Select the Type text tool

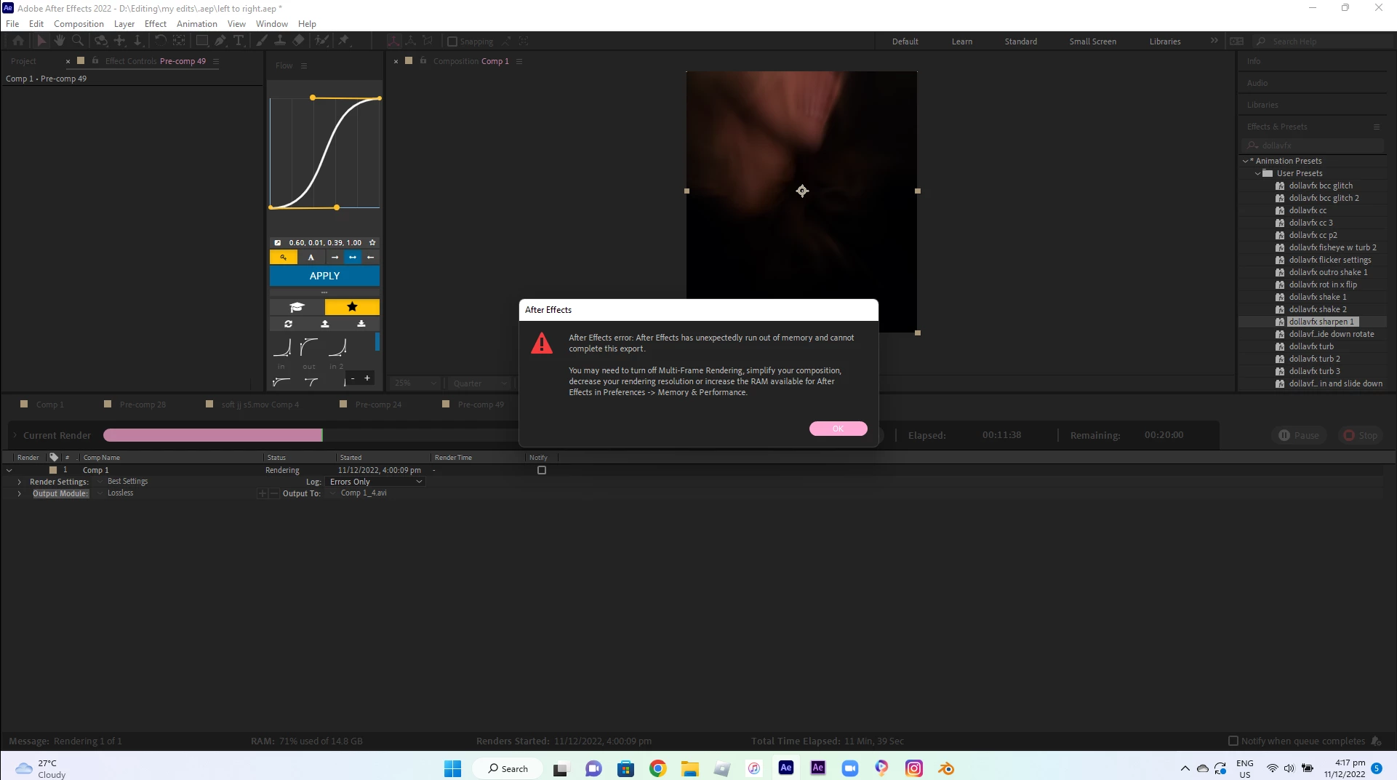239,41
